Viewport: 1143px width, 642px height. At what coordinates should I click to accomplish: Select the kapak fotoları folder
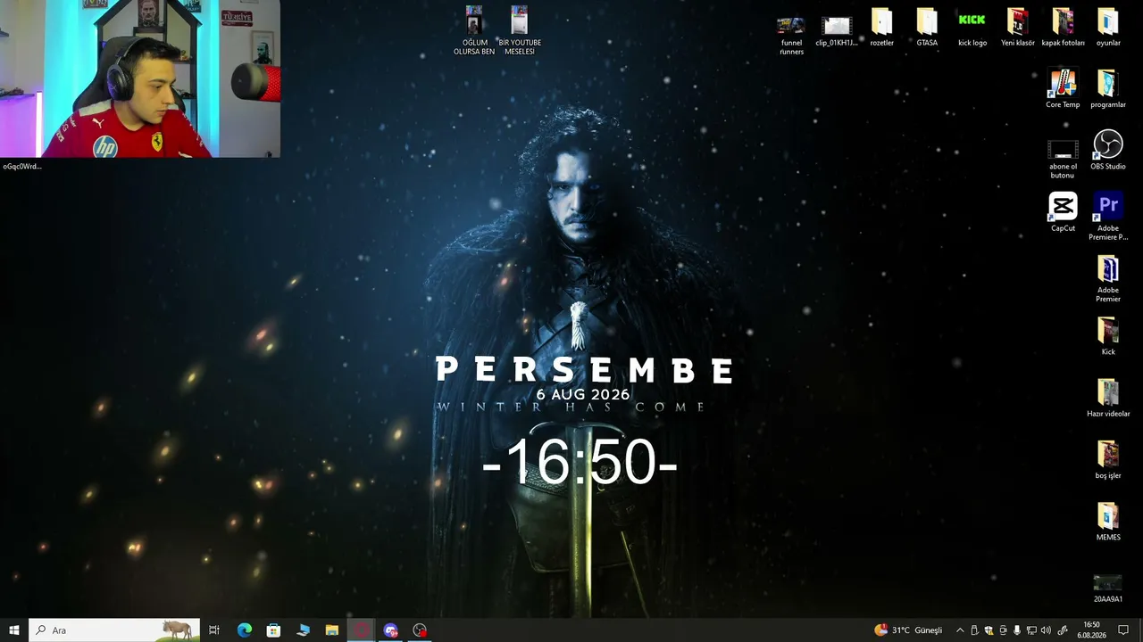pyautogui.click(x=1063, y=29)
